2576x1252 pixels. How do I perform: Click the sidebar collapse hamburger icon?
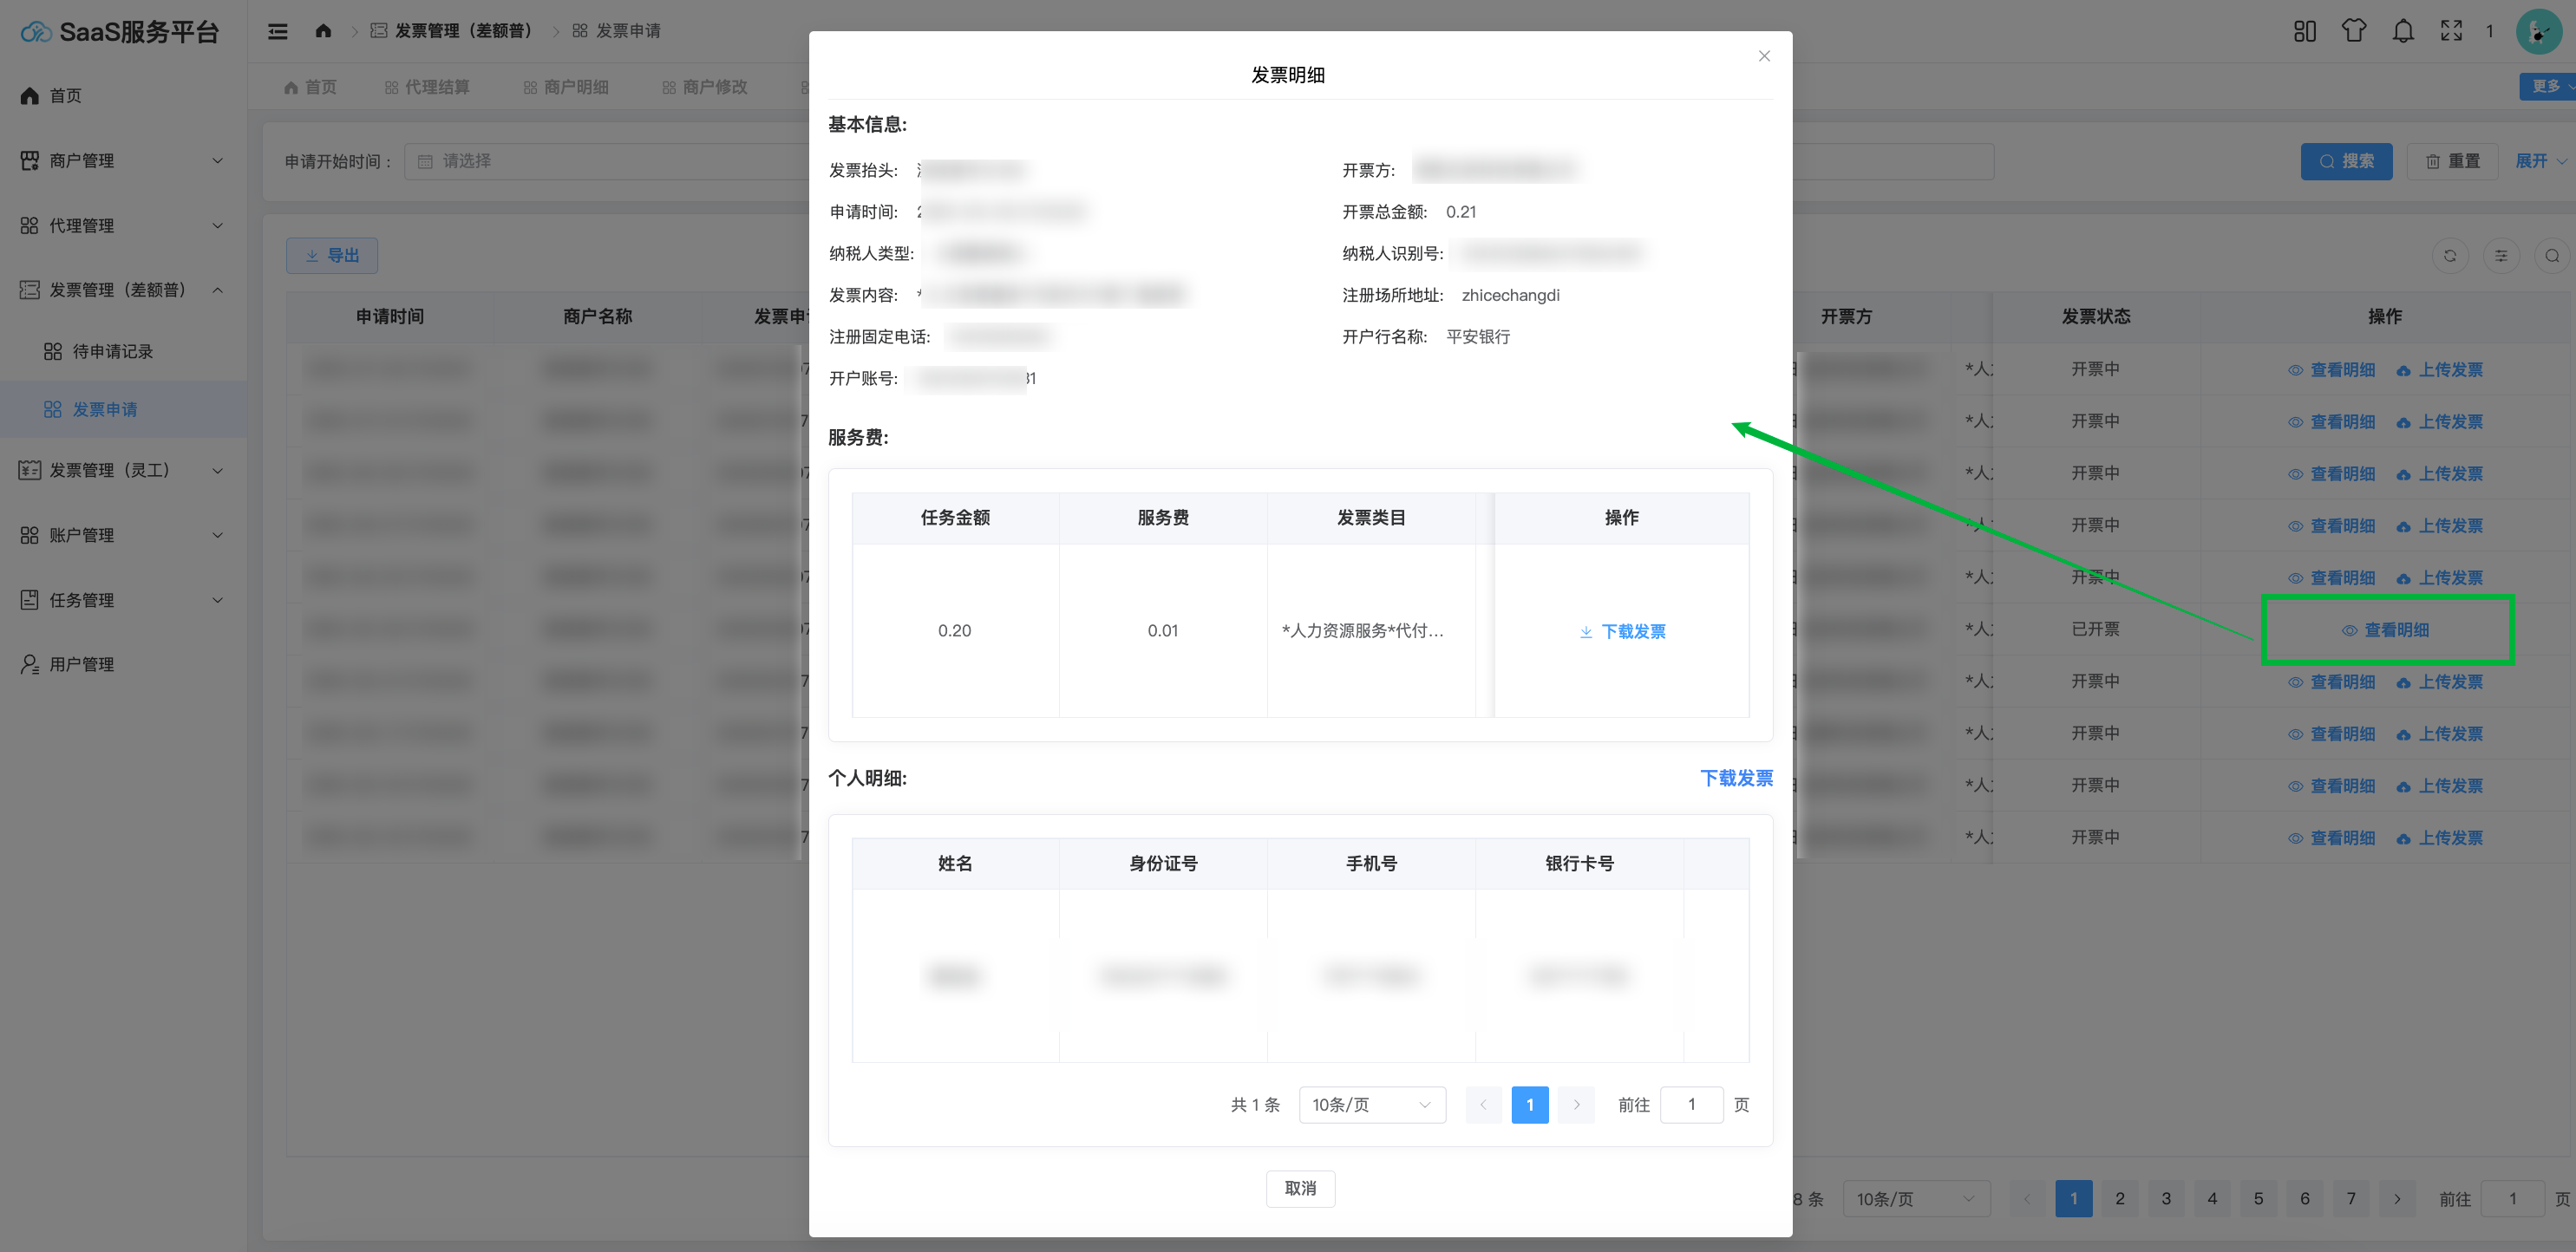pos(278,31)
